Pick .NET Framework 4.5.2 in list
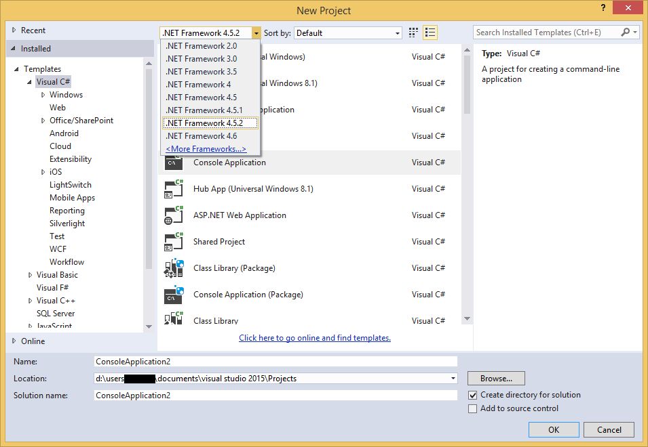Viewport: 648px width, 447px height. click(210, 123)
